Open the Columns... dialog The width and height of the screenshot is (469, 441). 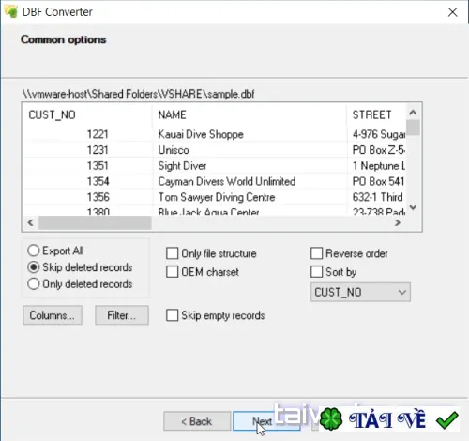[53, 315]
